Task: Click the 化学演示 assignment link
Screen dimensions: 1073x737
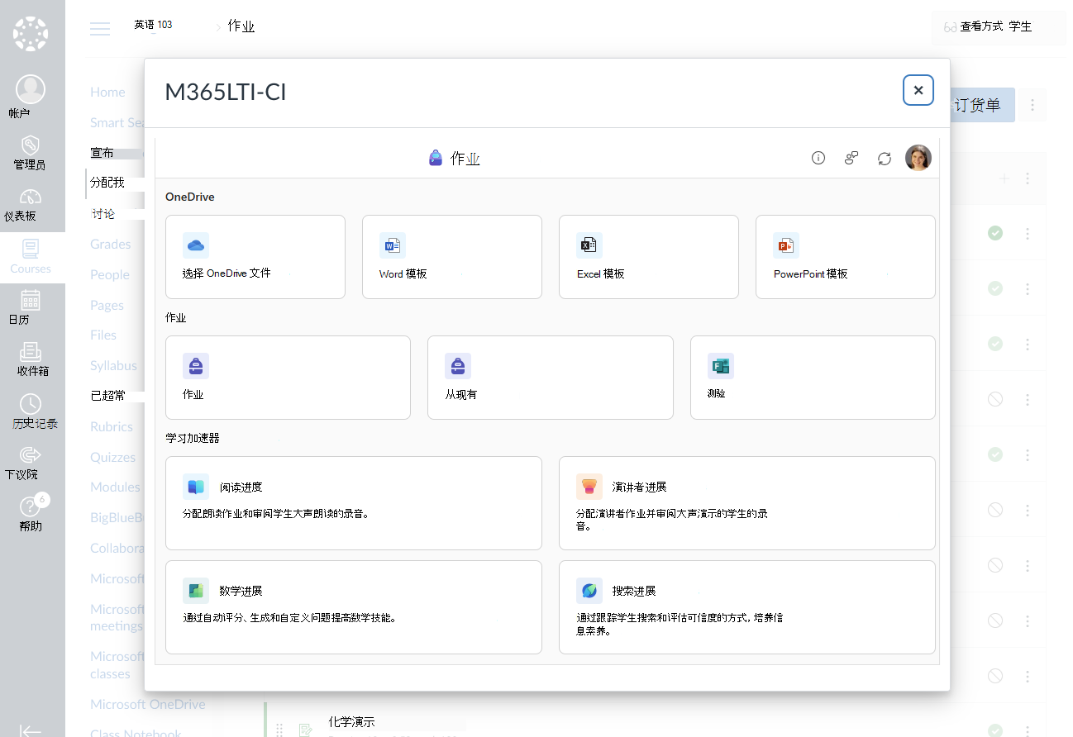Action: tap(351, 721)
